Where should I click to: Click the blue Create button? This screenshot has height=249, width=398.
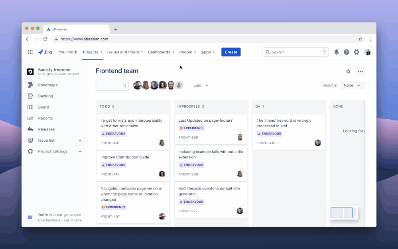tap(231, 52)
